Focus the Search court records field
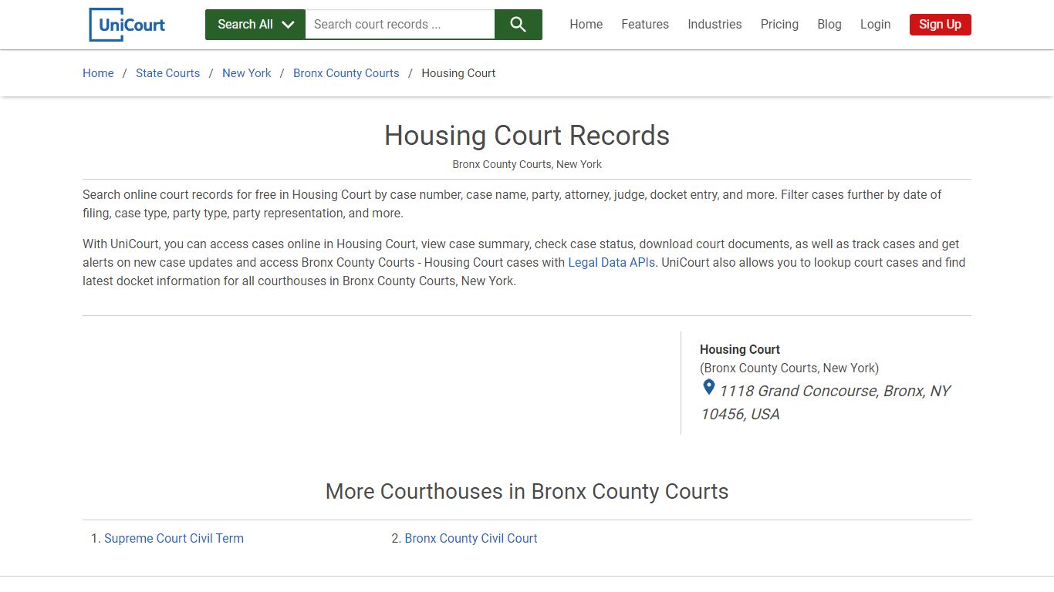The height and width of the screenshot is (592, 1054). (400, 25)
